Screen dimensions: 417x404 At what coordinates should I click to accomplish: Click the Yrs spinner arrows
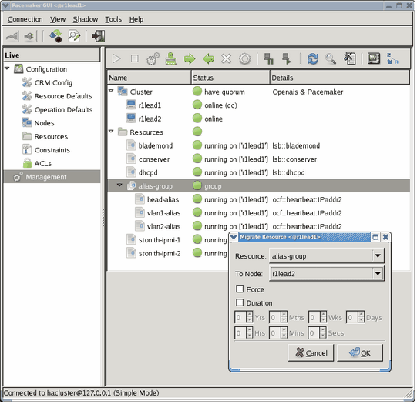pos(250,318)
